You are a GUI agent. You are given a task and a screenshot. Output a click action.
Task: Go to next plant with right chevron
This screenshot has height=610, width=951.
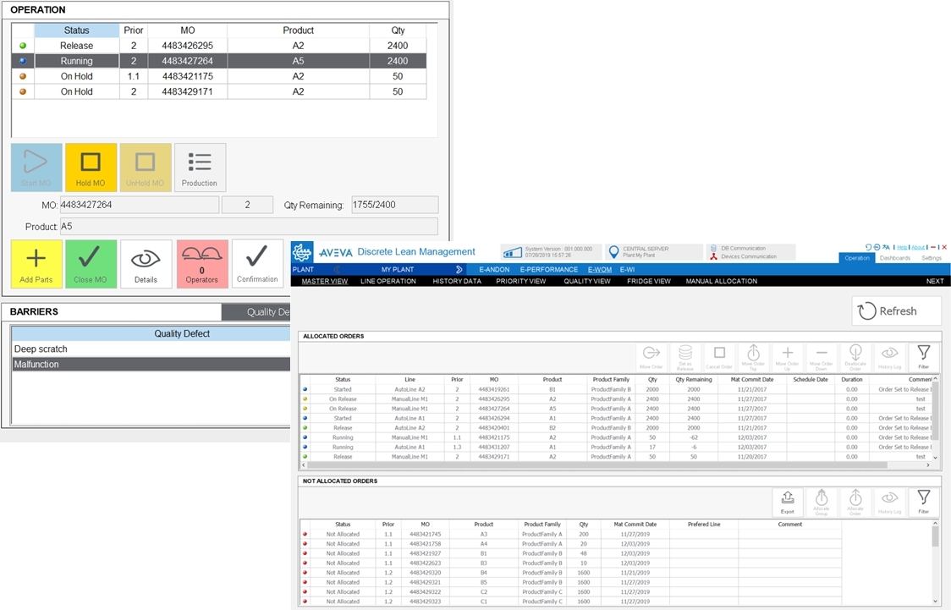(x=459, y=269)
